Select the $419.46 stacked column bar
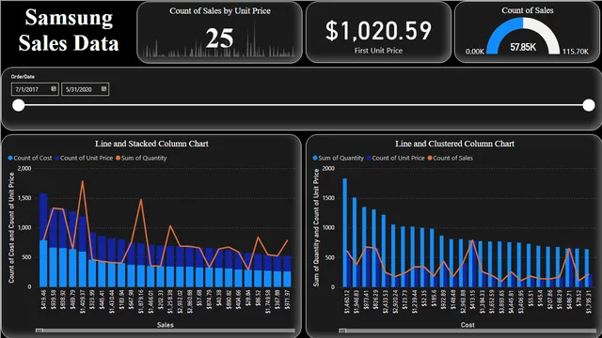This screenshot has width=602, height=338. tap(43, 240)
